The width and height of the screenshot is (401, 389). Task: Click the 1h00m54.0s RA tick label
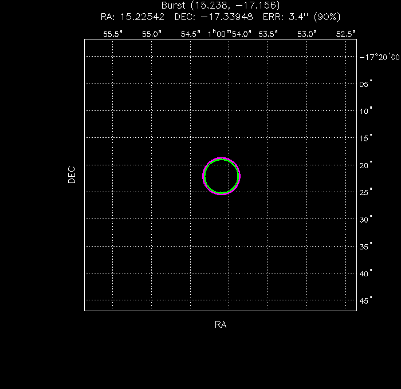229,34
